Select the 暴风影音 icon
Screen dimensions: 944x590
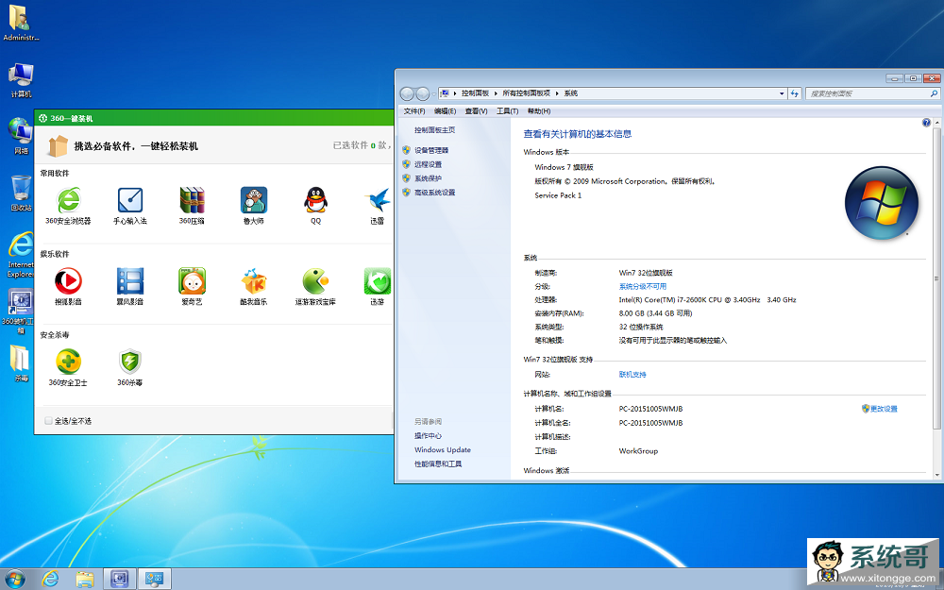pyautogui.click(x=130, y=281)
